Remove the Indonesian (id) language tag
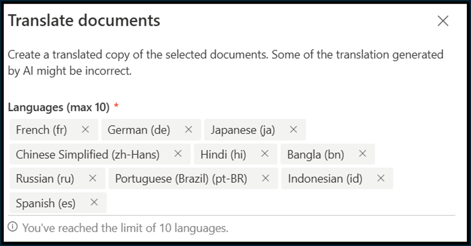This screenshot has width=471, height=246. 381,178
